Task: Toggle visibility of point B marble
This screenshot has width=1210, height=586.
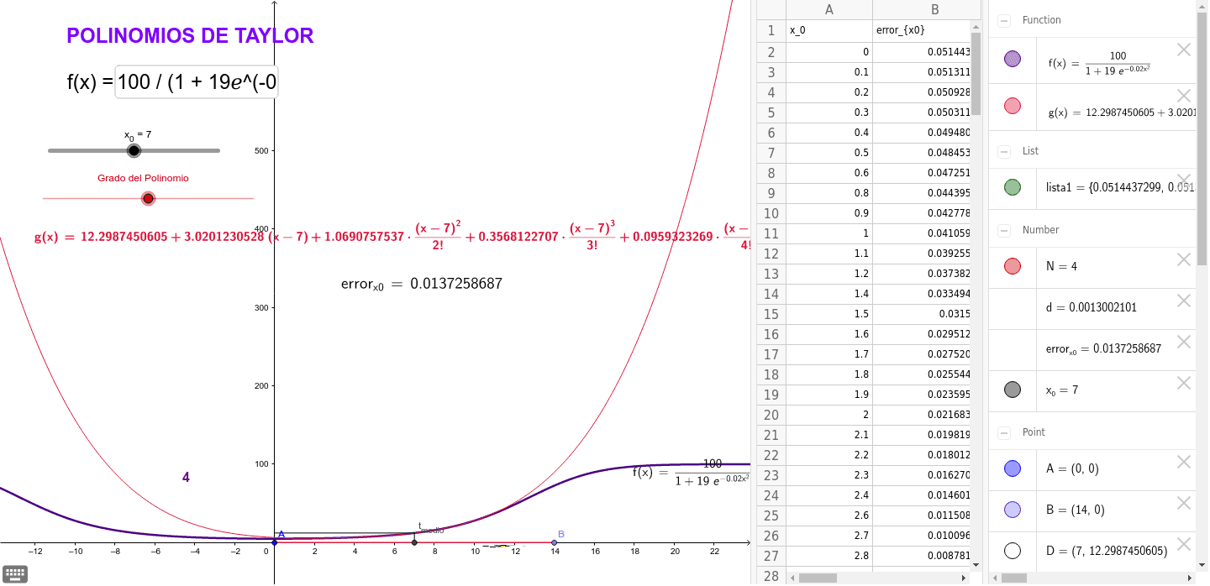Action: (x=1013, y=510)
